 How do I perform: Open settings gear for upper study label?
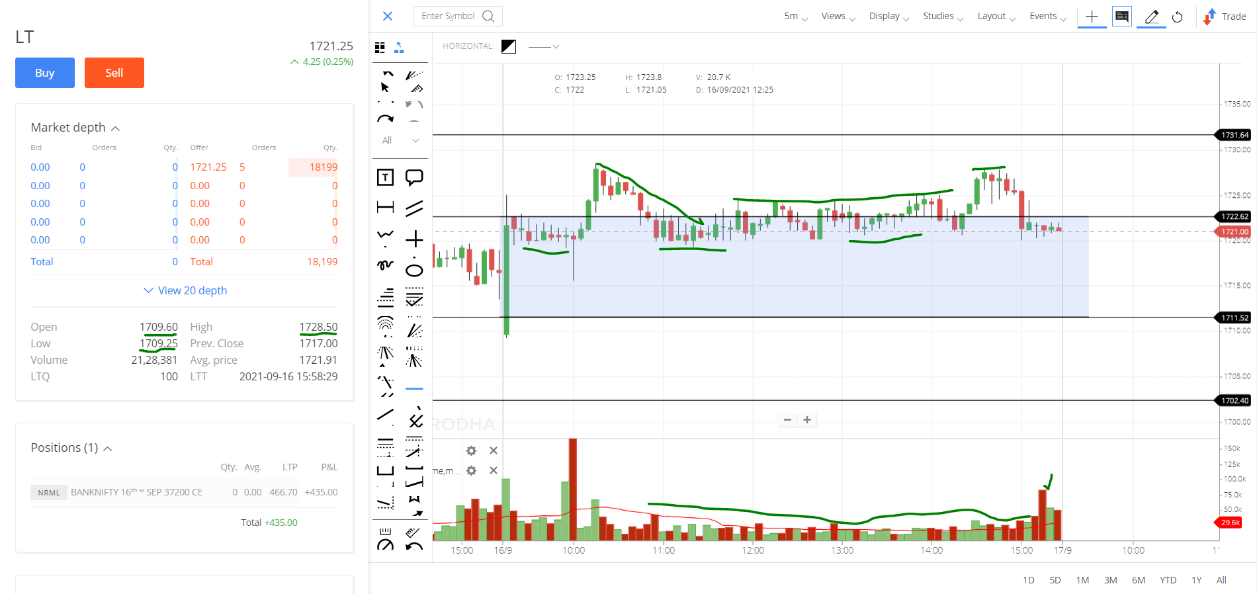(x=471, y=450)
